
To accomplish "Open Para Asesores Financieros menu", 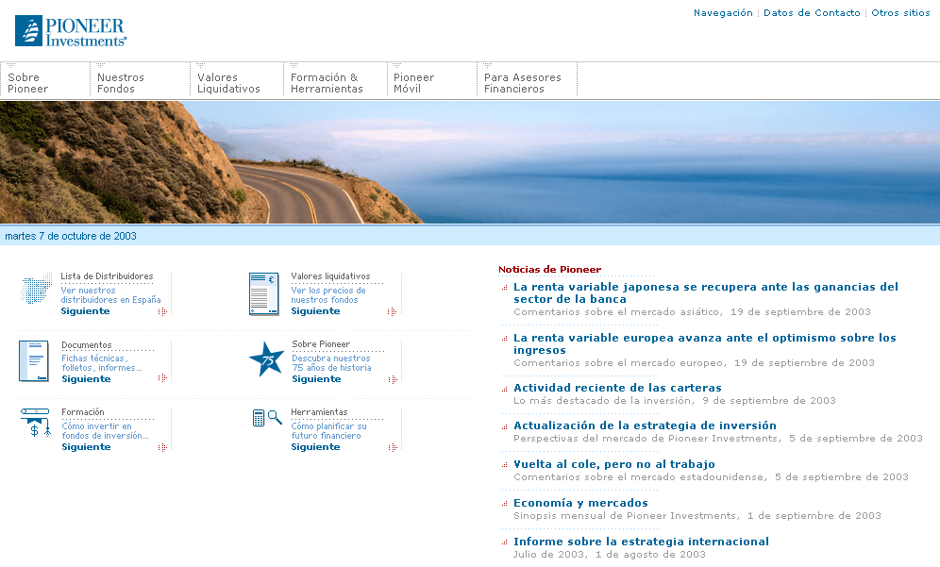I will click(x=523, y=83).
